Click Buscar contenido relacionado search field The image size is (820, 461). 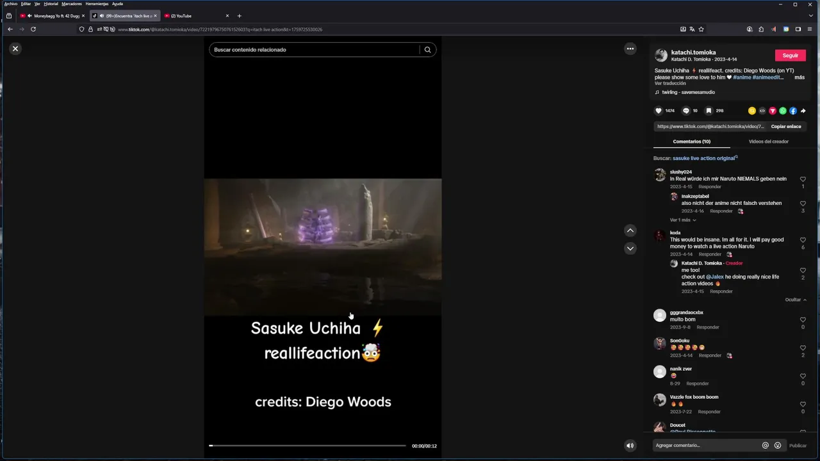click(x=314, y=49)
